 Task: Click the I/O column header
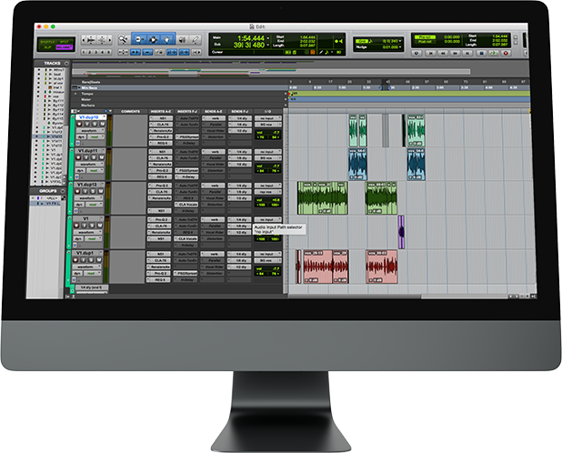tap(267, 112)
